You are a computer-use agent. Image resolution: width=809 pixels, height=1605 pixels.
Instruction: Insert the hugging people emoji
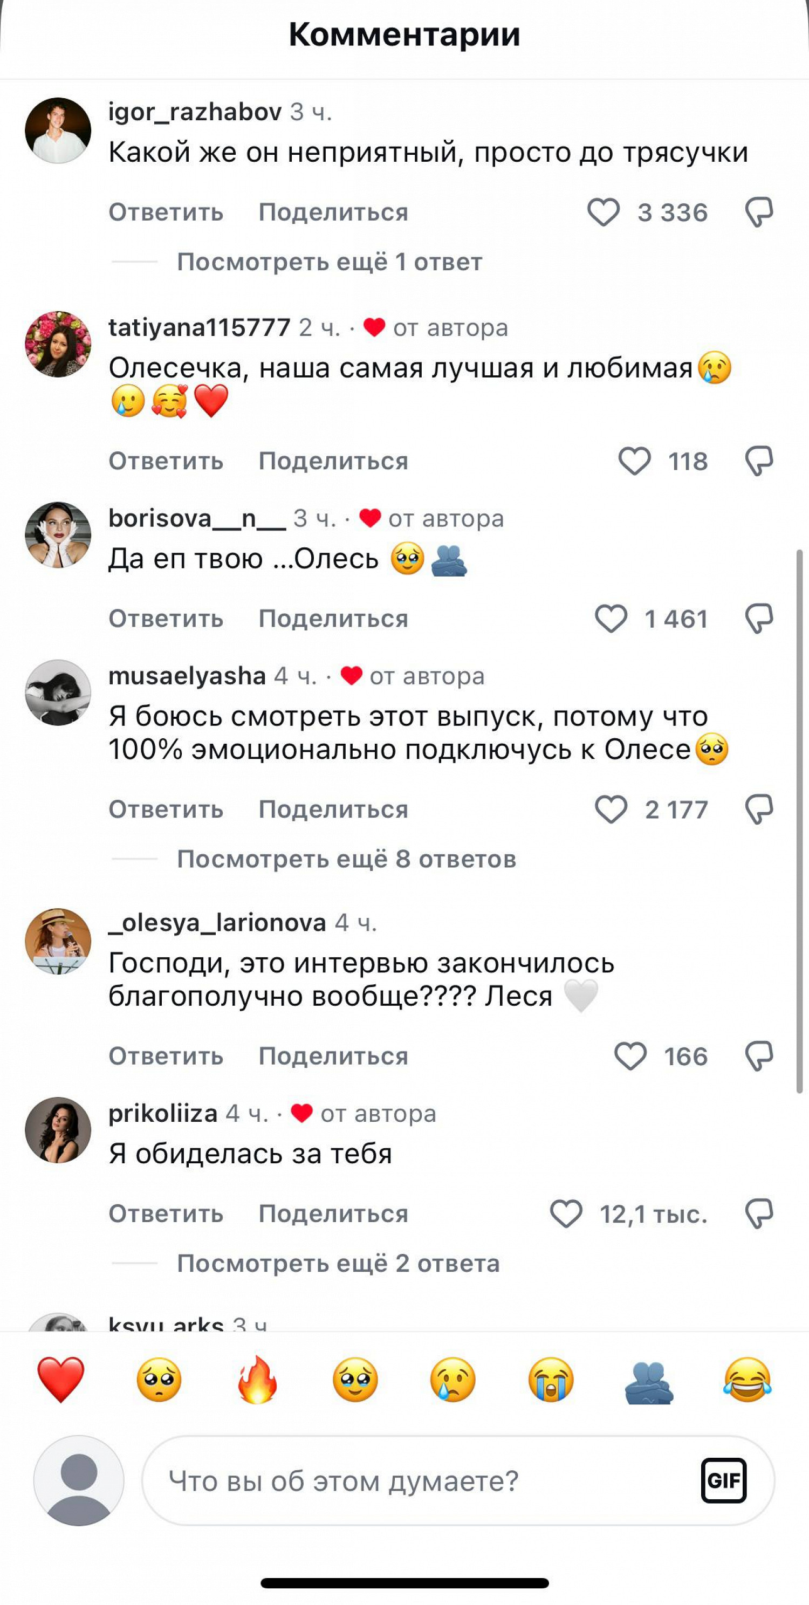pos(649,1380)
